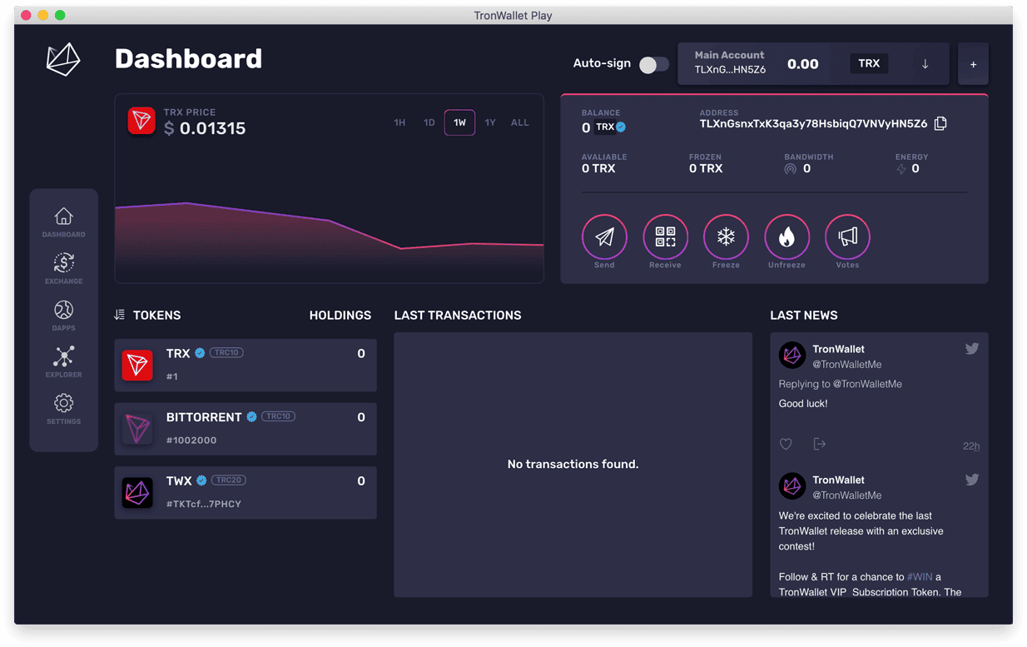Image resolution: width=1027 pixels, height=647 pixels.
Task: Click Twitter bird icon on second tweet
Action: 971,480
